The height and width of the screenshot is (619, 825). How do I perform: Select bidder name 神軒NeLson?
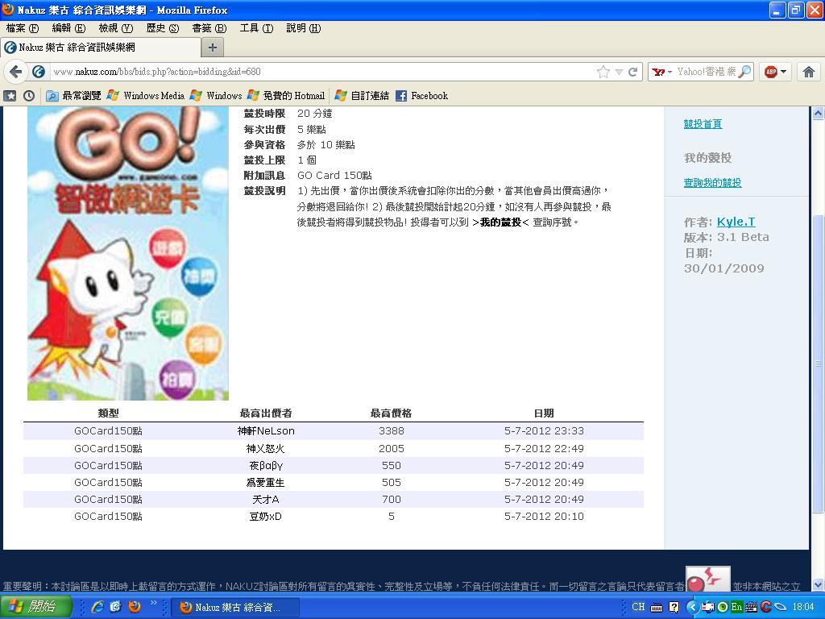click(x=266, y=430)
